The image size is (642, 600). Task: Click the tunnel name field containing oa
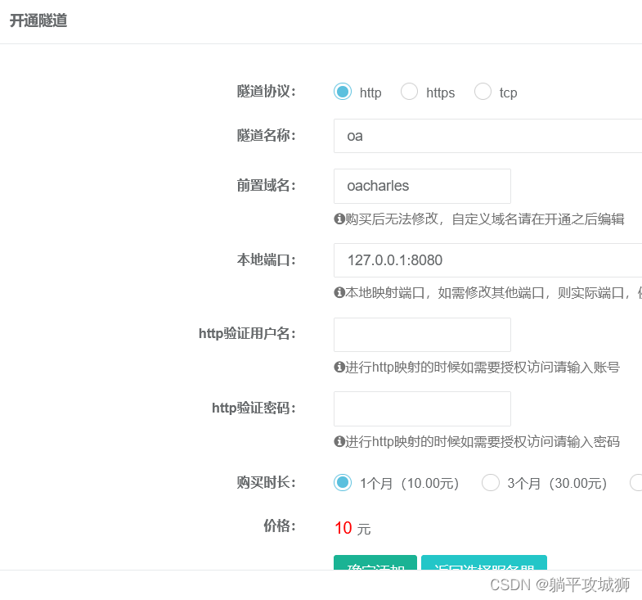pyautogui.click(x=487, y=136)
